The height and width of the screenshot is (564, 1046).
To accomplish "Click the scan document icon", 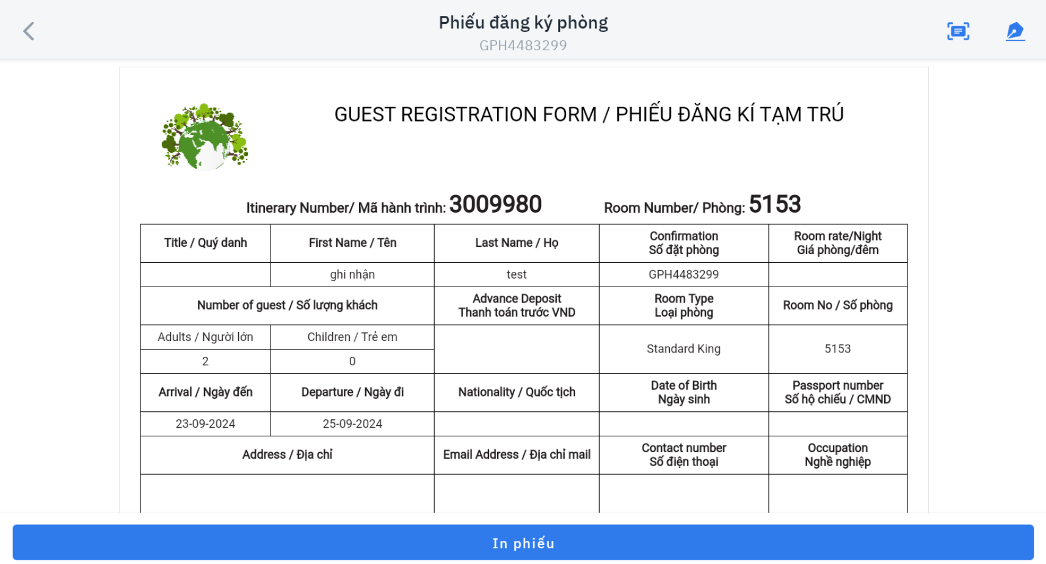I will point(958,31).
